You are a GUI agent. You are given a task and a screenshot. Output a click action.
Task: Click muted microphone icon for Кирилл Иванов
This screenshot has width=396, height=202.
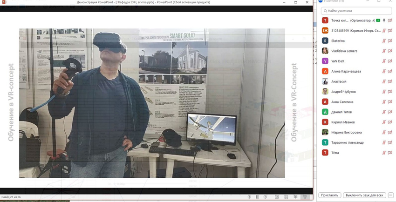click(384, 122)
